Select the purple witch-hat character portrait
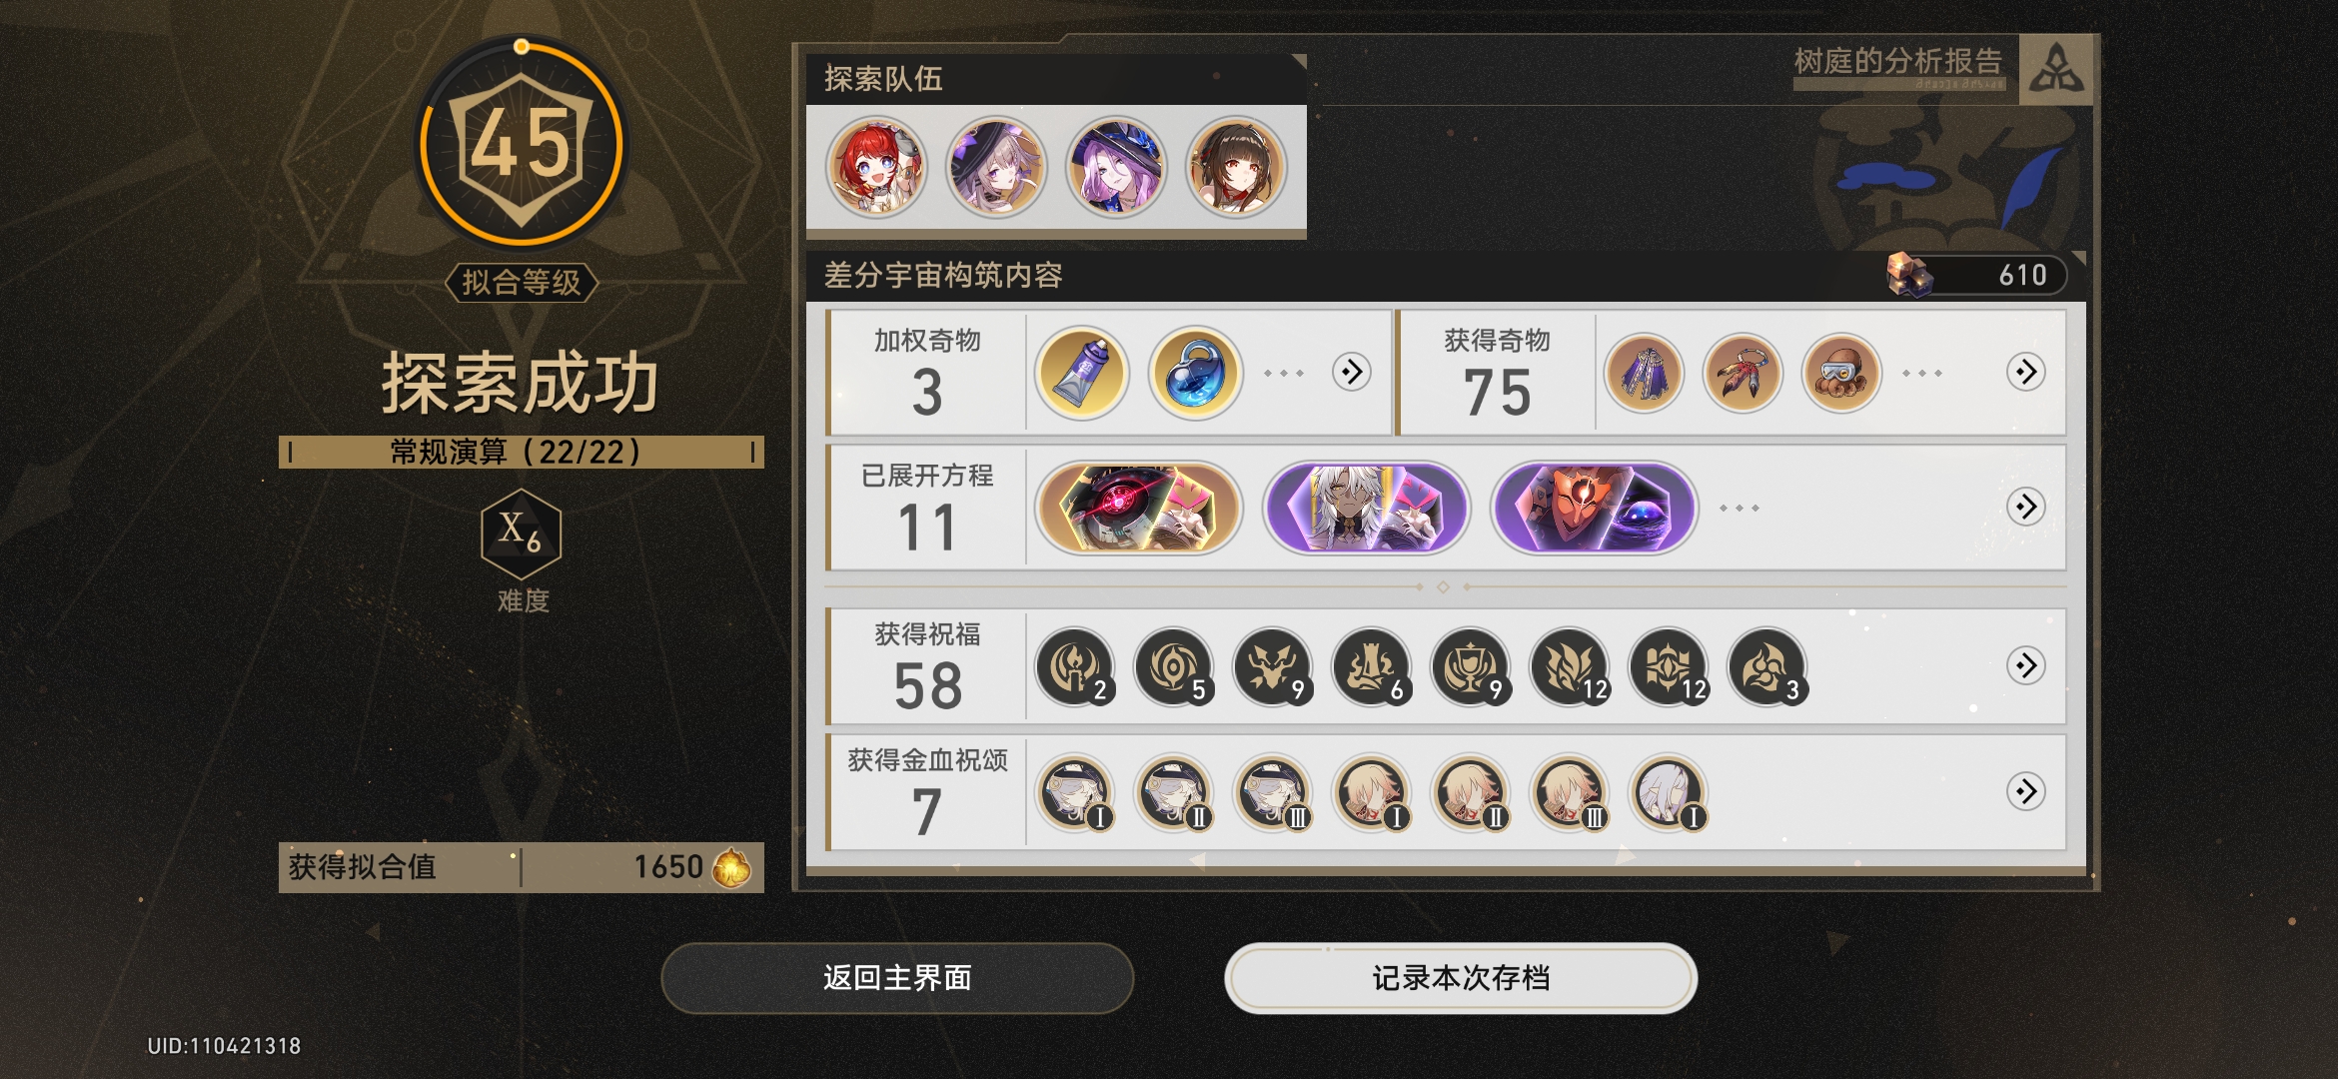The width and height of the screenshot is (2338, 1079). 1116,167
